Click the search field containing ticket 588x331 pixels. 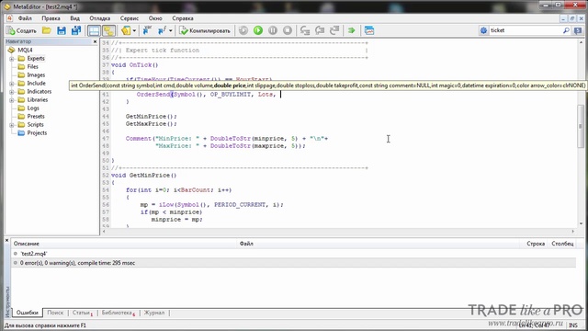(525, 30)
